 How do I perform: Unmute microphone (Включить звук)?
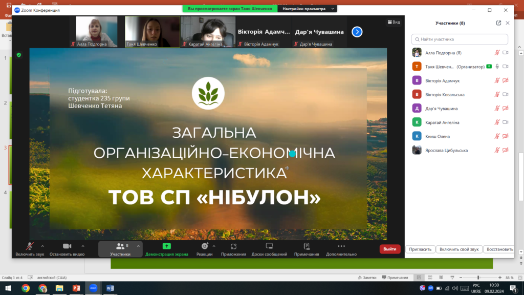point(30,249)
